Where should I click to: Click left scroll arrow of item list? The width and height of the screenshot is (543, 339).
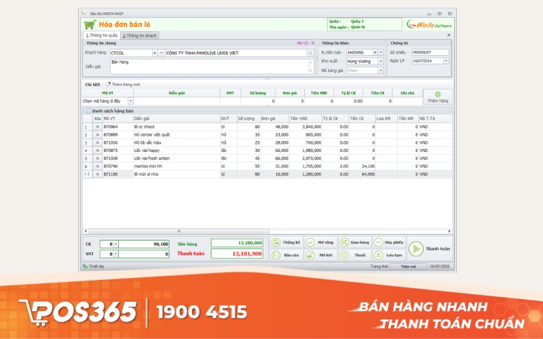click(x=86, y=231)
